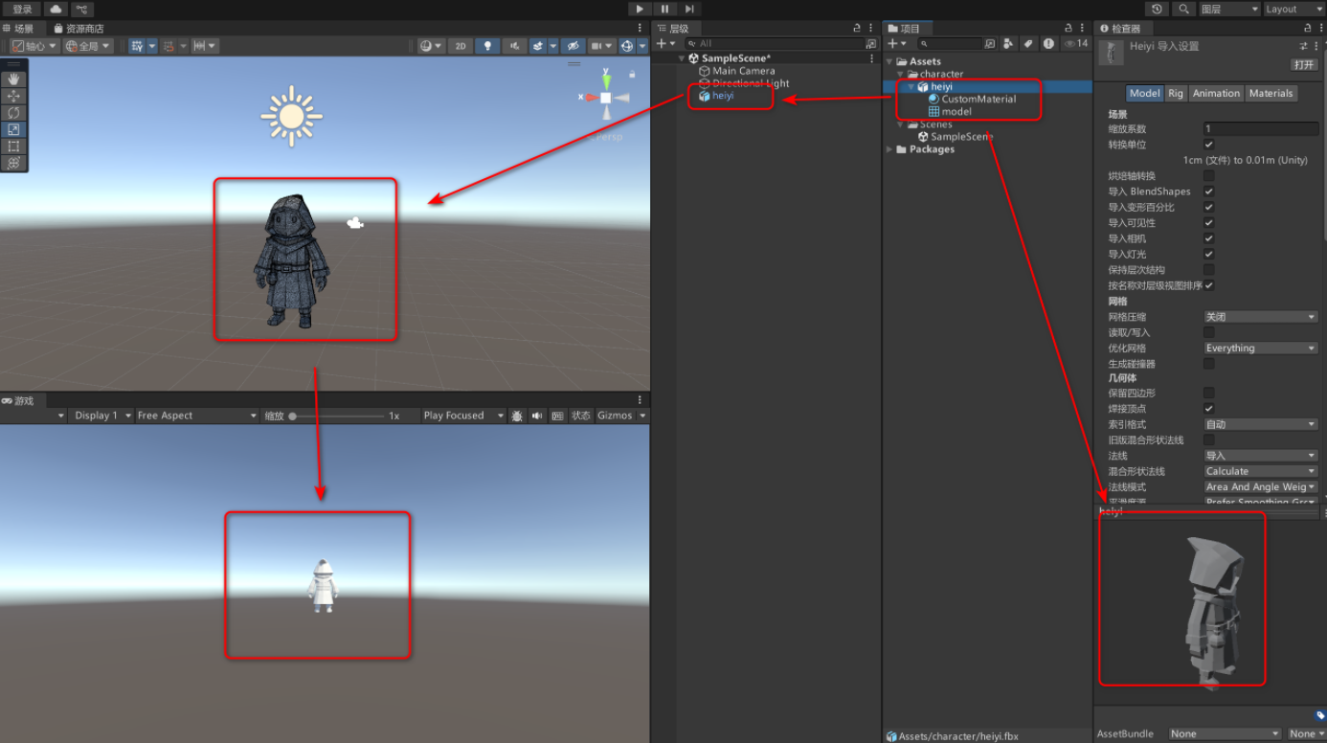Screen dimensions: 1327x743
Task: Expand the Packages folder
Action: point(889,149)
